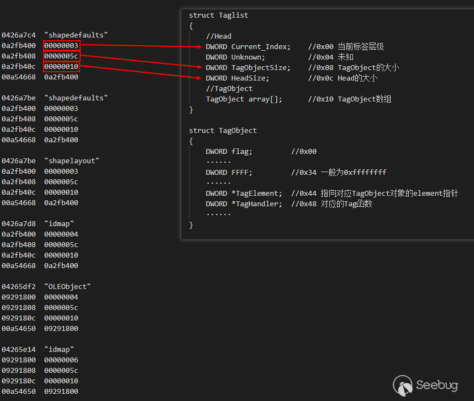The width and height of the screenshot is (474, 401).
Task: Click the Seebug bug logo icon
Action: 403,384
